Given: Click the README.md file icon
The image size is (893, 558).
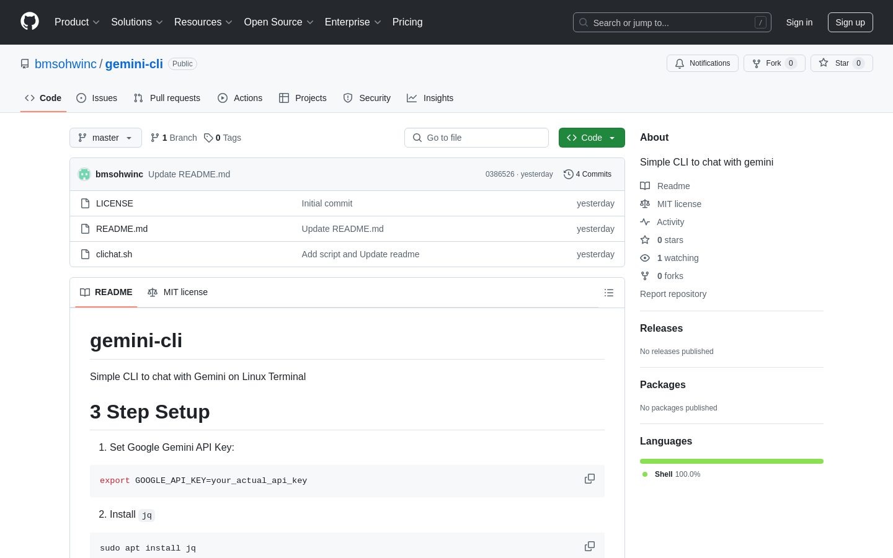Looking at the screenshot, I should [86, 229].
